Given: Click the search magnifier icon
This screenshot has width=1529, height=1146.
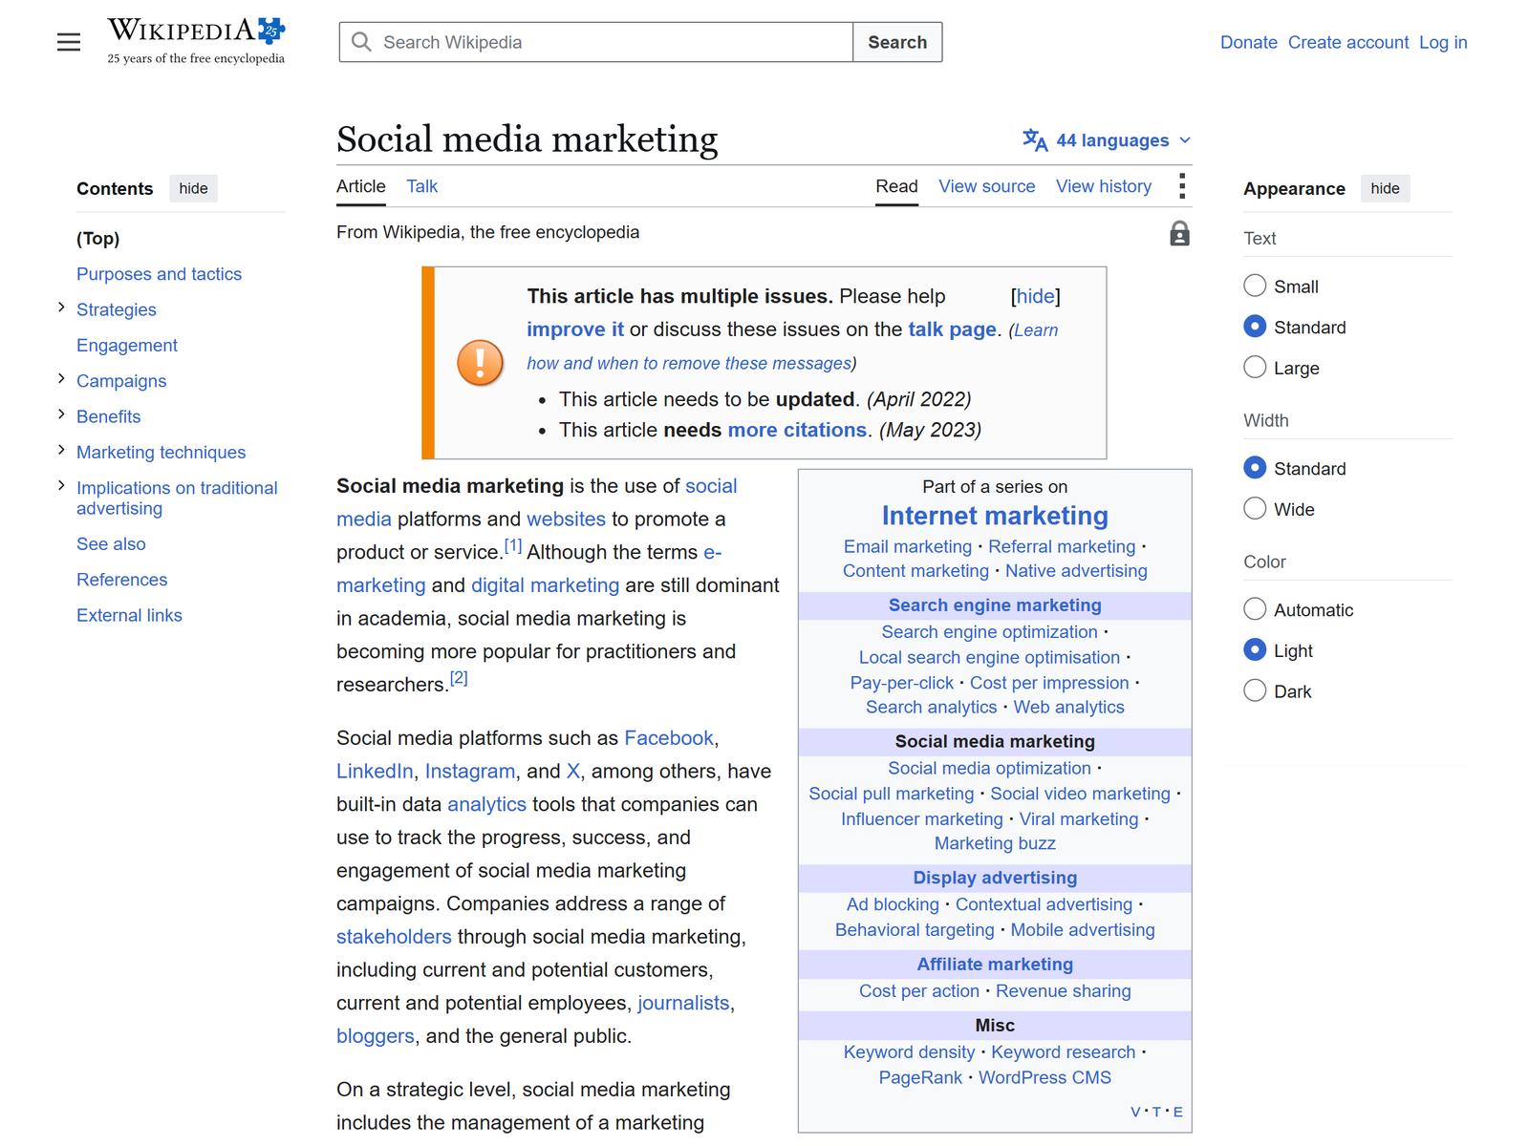Looking at the screenshot, I should [361, 42].
